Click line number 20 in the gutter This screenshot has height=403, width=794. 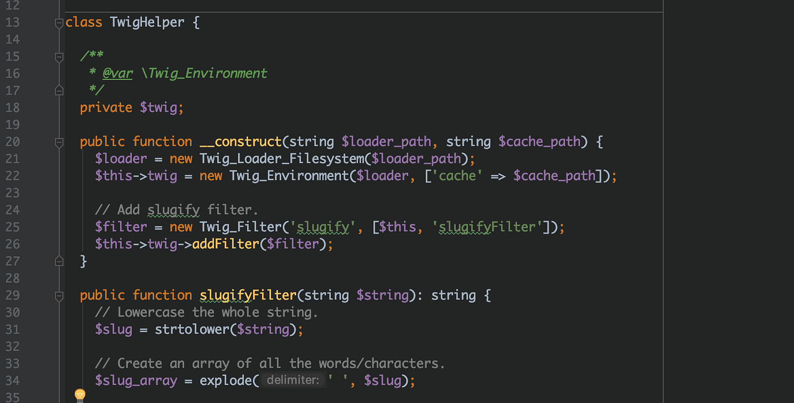click(12, 142)
